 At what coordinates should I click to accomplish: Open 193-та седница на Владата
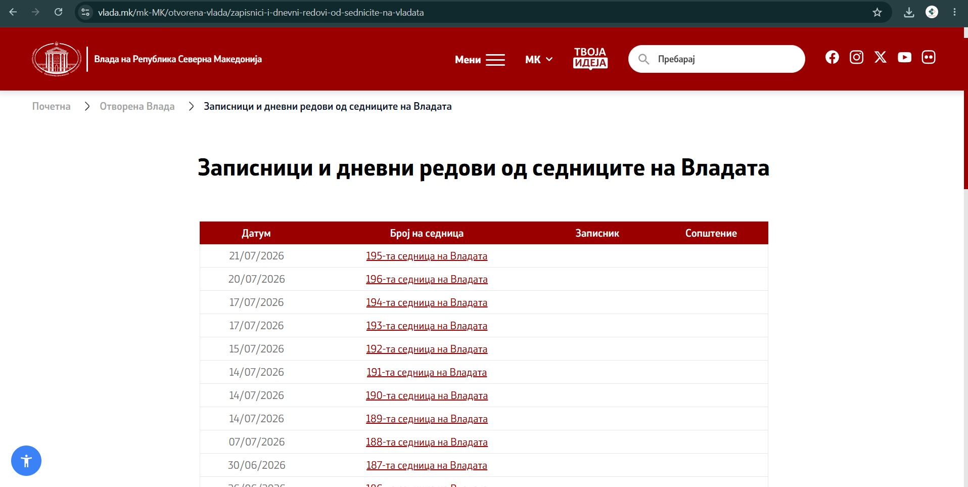(427, 326)
